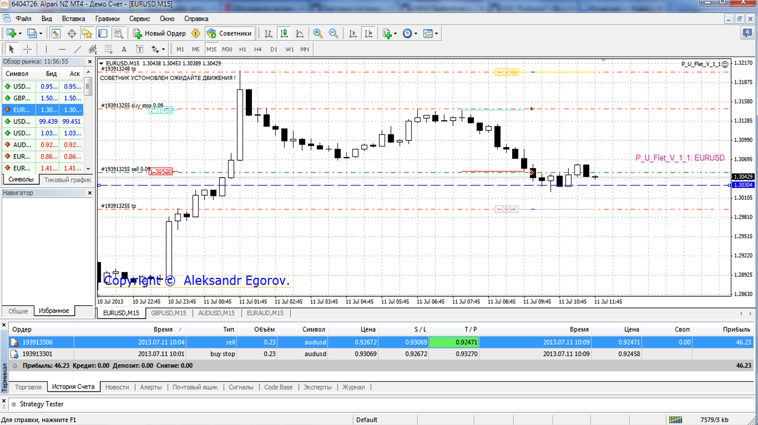The width and height of the screenshot is (758, 425).
Task: Open the Сервис menu
Action: tap(140, 18)
